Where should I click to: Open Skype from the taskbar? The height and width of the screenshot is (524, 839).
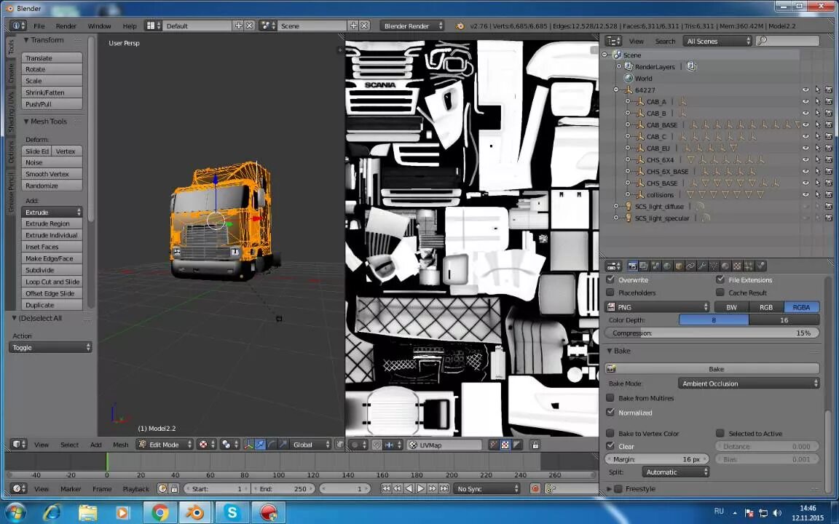(x=232, y=513)
